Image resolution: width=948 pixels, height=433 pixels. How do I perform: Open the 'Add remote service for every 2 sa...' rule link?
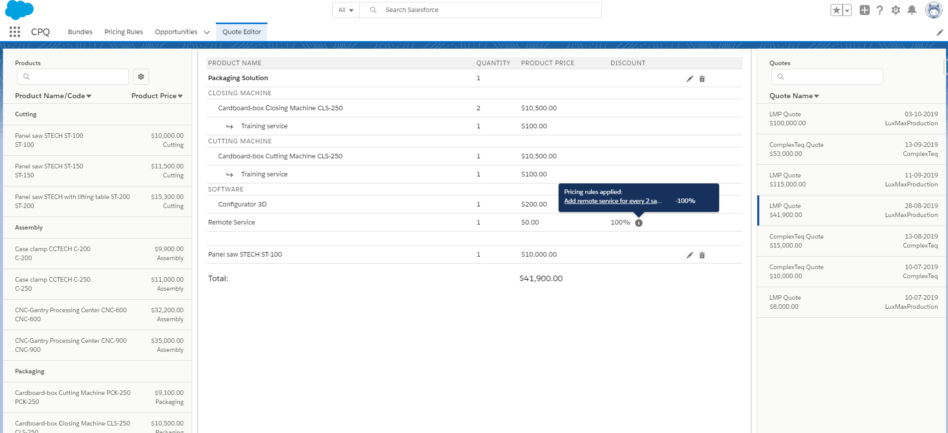pos(613,201)
